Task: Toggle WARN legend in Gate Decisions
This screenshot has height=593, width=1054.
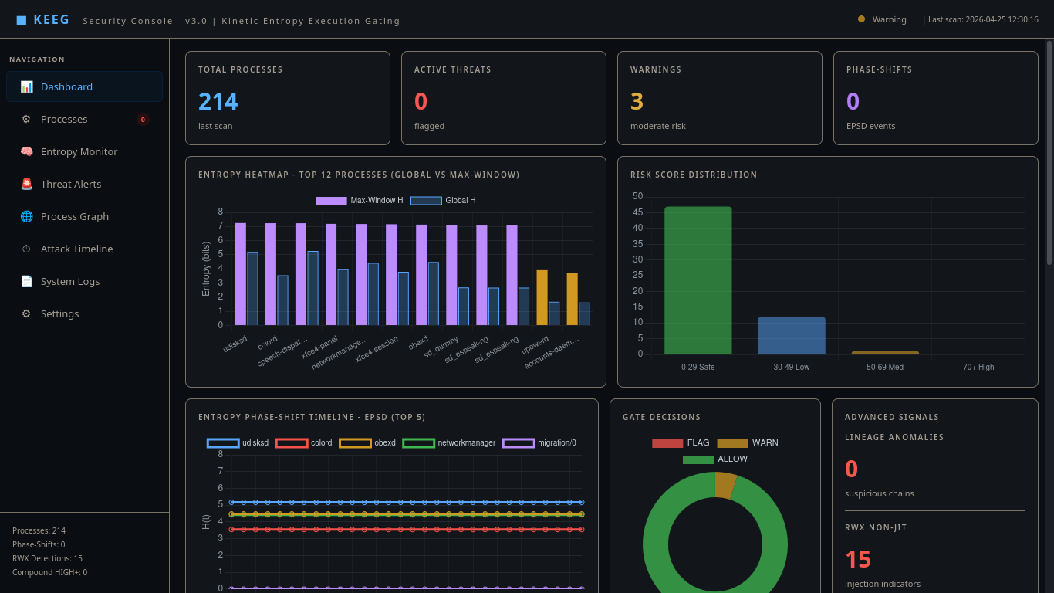Action: pos(748,443)
